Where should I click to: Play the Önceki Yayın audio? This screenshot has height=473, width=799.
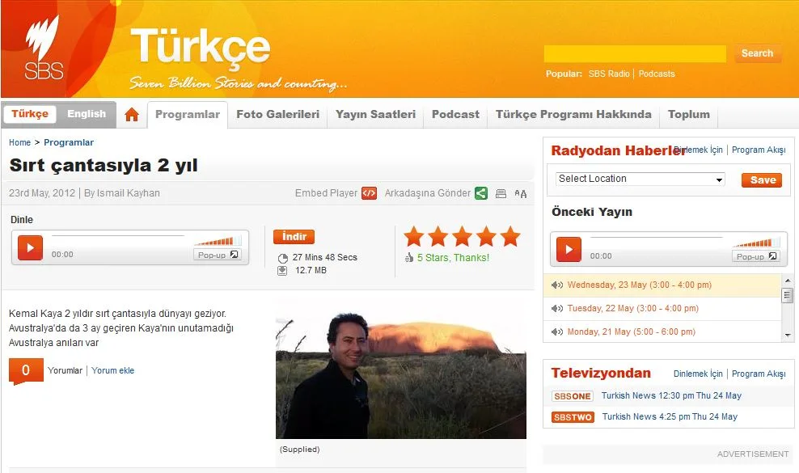point(569,249)
